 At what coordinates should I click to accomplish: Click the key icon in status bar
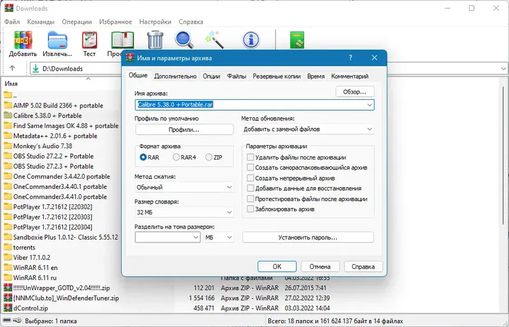click(x=18, y=321)
